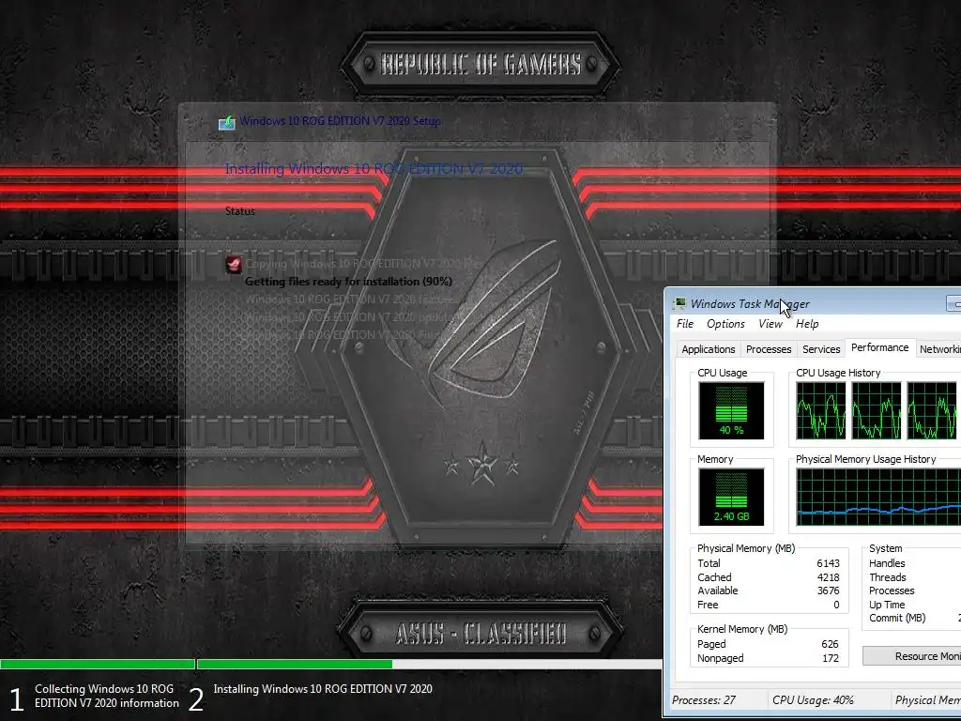Click the red ROG icon next to Copying Windows files

click(x=234, y=264)
